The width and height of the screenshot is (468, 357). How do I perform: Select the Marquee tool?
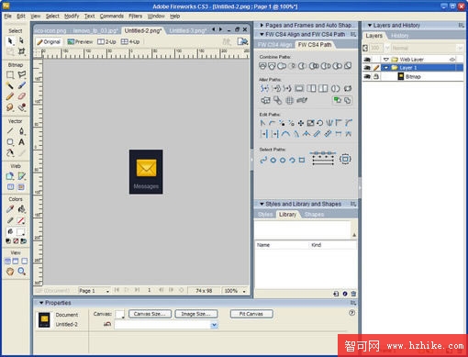[10, 74]
